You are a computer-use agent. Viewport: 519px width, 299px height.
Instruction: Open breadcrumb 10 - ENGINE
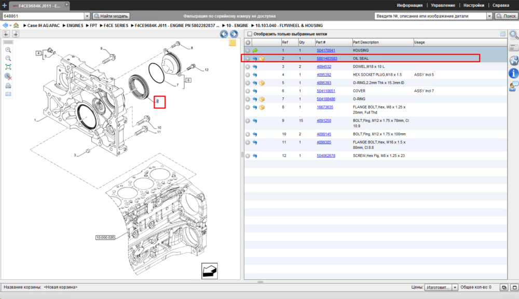pyautogui.click(x=237, y=25)
